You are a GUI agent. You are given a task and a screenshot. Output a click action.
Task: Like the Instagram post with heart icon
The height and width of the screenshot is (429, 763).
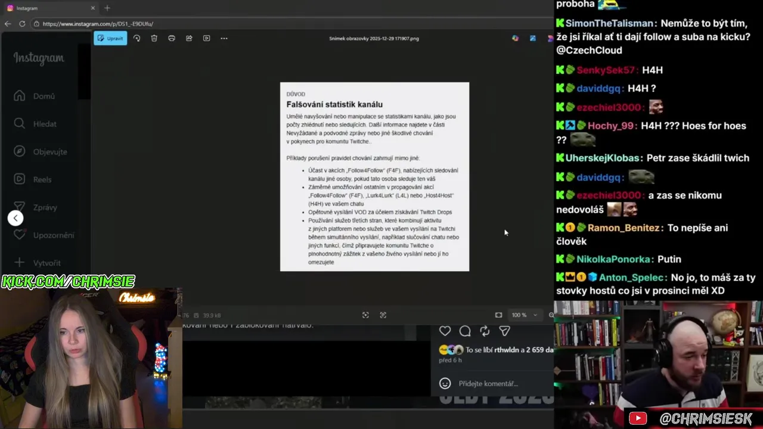[x=445, y=331]
